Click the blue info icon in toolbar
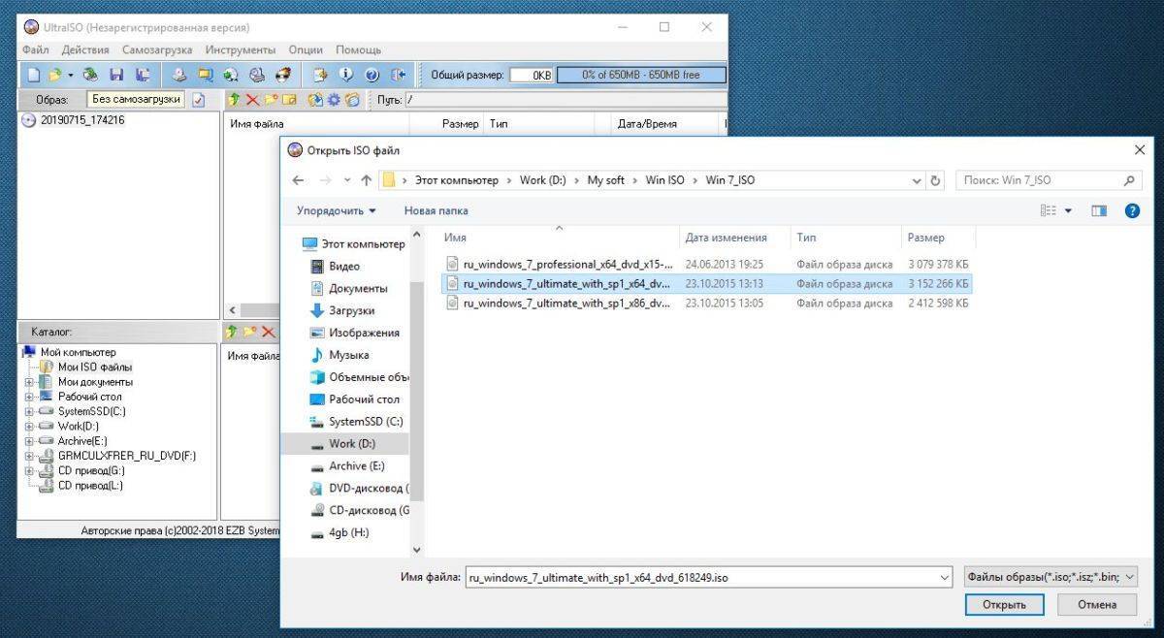Viewport: 1164px width, 638px height. (345, 75)
